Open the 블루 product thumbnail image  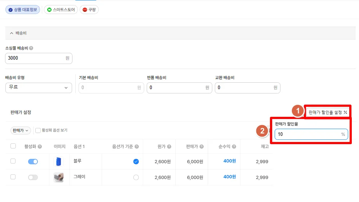(59, 162)
